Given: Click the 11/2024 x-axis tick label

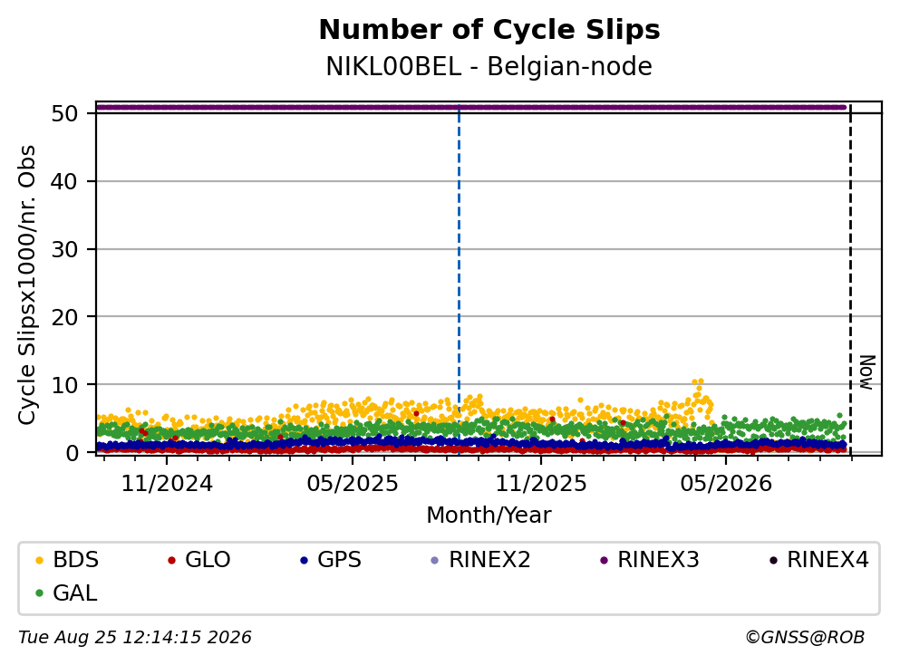Looking at the screenshot, I should point(167,484).
